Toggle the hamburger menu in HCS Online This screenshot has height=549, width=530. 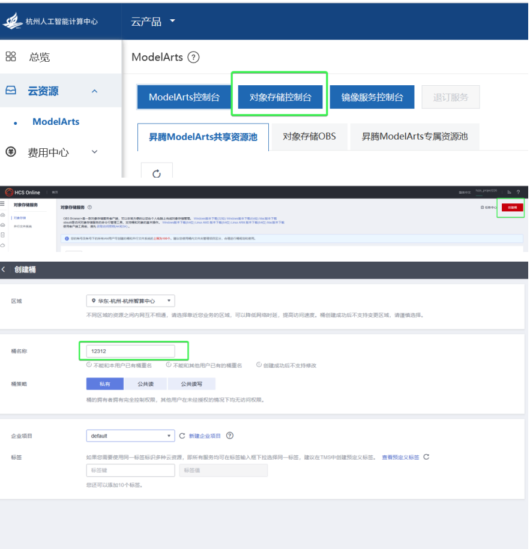pyautogui.click(x=2, y=204)
